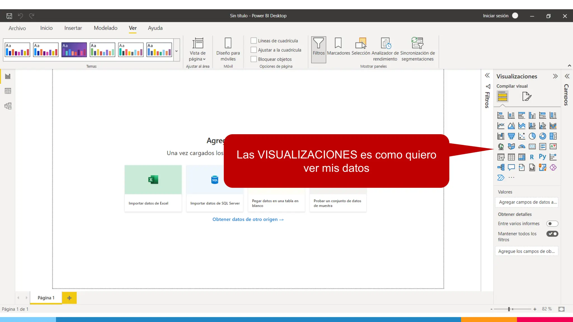Screen dimensions: 573x322
Task: Add the Power Automate visual
Action: (x=501, y=177)
